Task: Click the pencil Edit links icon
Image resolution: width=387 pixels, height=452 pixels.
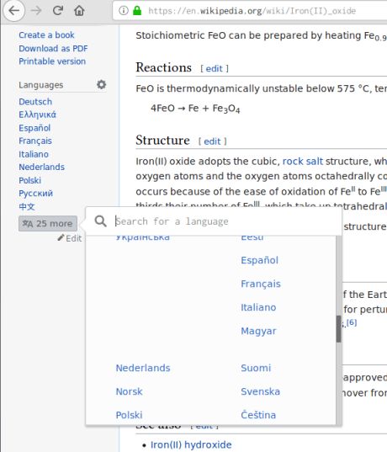Action: (61, 238)
